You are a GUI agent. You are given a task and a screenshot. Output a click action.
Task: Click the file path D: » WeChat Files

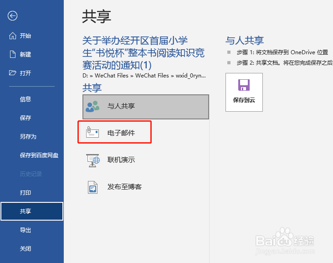pos(144,76)
